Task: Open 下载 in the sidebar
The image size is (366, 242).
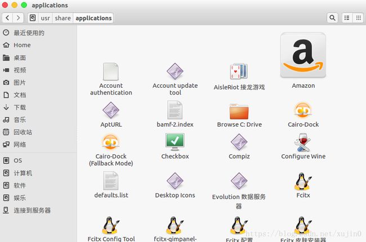Action: tap(38, 107)
